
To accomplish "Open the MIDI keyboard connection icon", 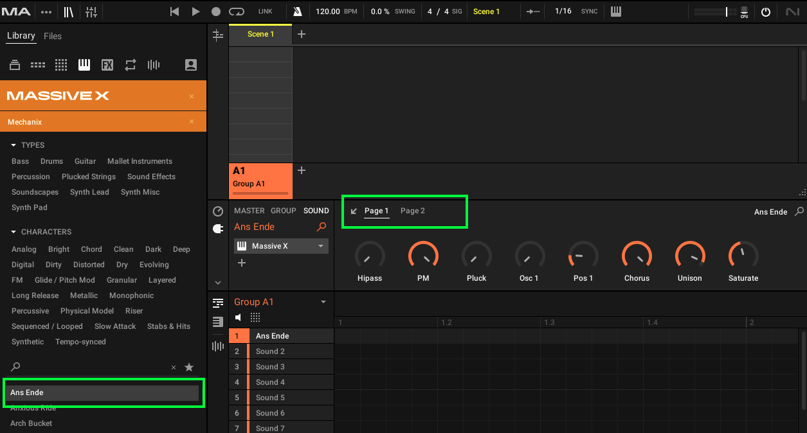I will click(616, 12).
